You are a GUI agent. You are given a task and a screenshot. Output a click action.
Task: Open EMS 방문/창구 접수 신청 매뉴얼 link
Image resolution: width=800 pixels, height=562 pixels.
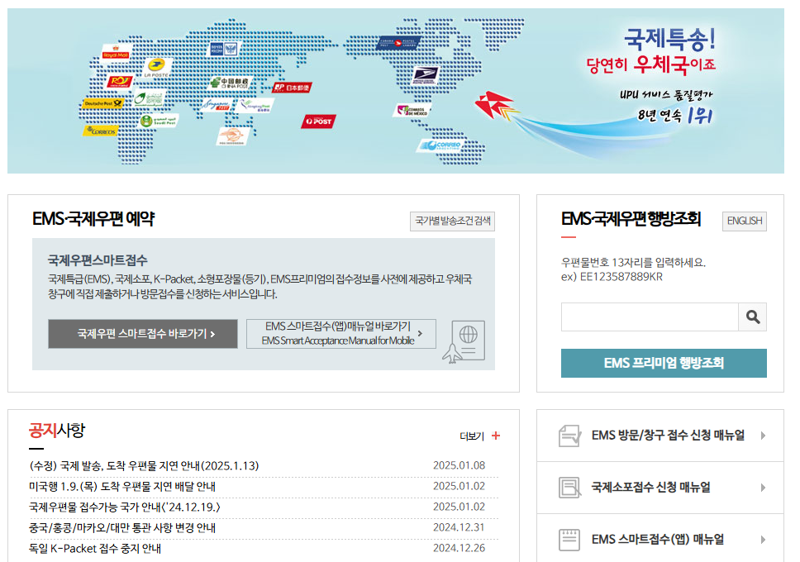(x=668, y=436)
